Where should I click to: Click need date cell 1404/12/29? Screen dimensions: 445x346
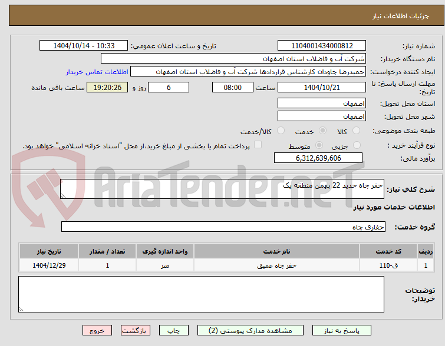pyautogui.click(x=49, y=265)
